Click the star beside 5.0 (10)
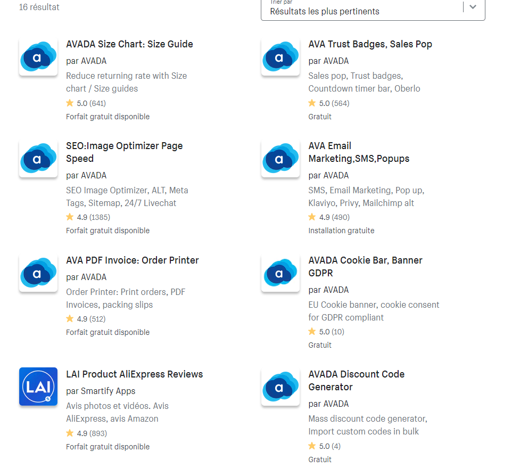The image size is (520, 476). (312, 331)
